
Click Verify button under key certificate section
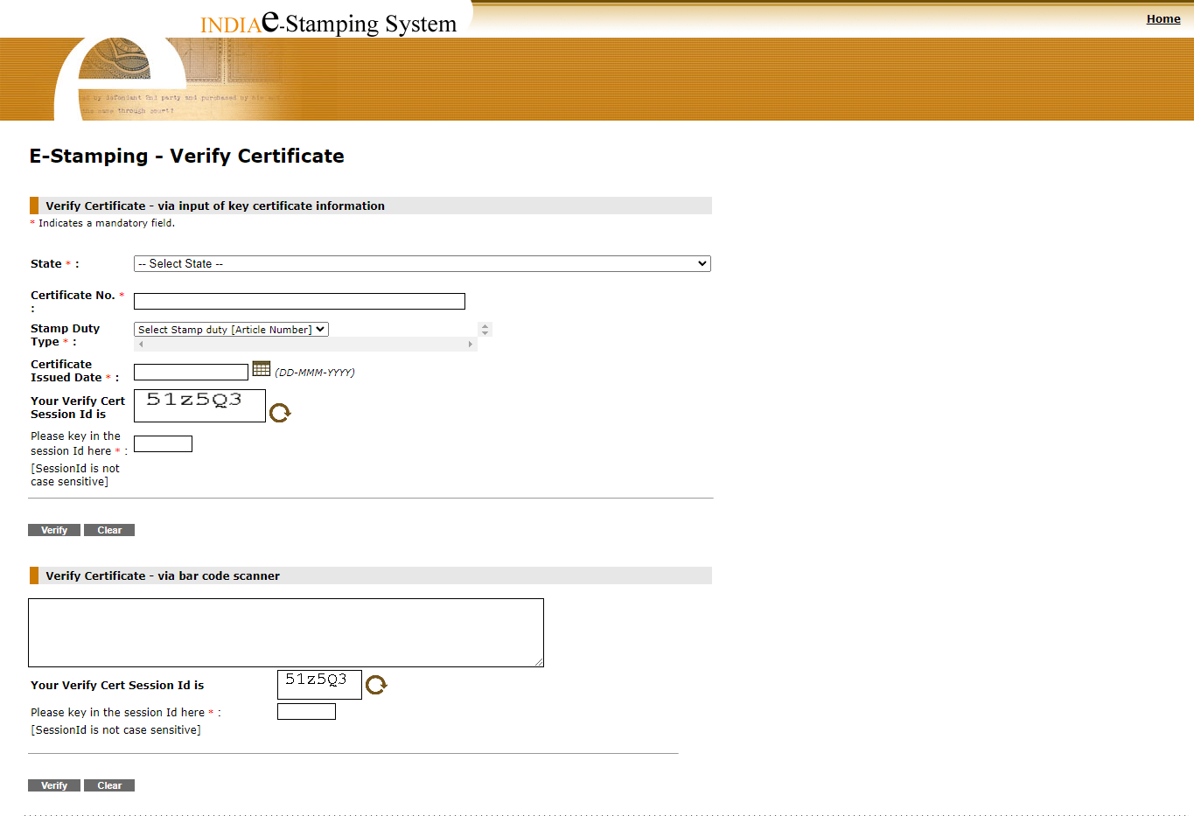coord(54,530)
